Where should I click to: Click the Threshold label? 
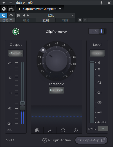pyautogui.click(x=56, y=84)
